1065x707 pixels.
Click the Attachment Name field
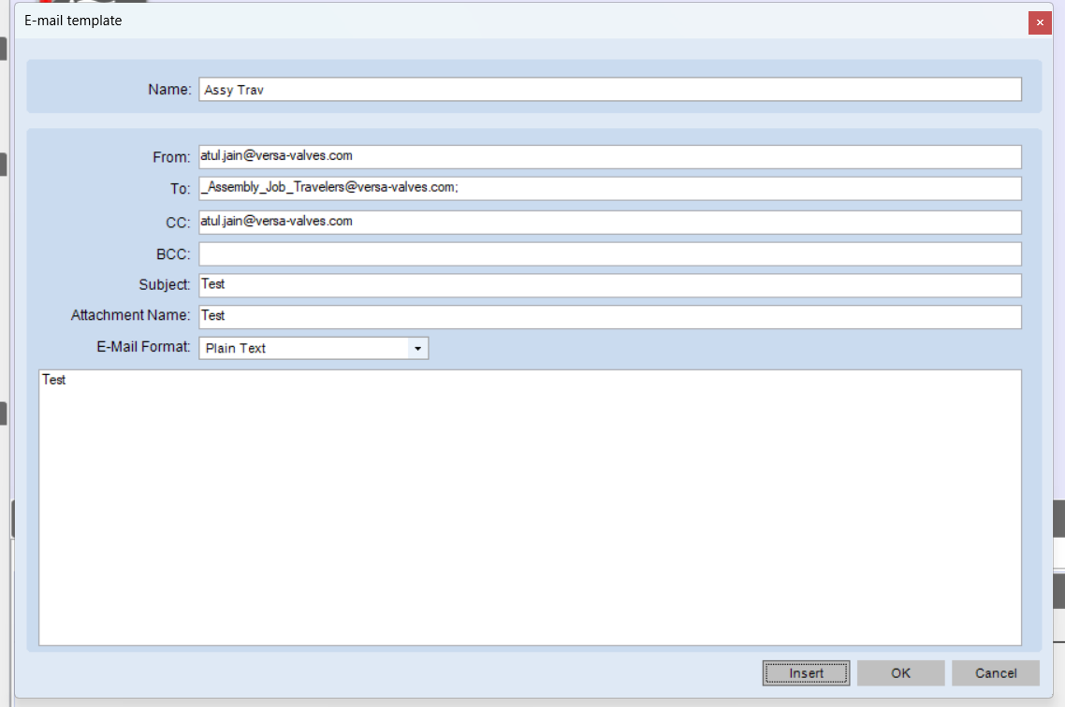click(x=610, y=317)
